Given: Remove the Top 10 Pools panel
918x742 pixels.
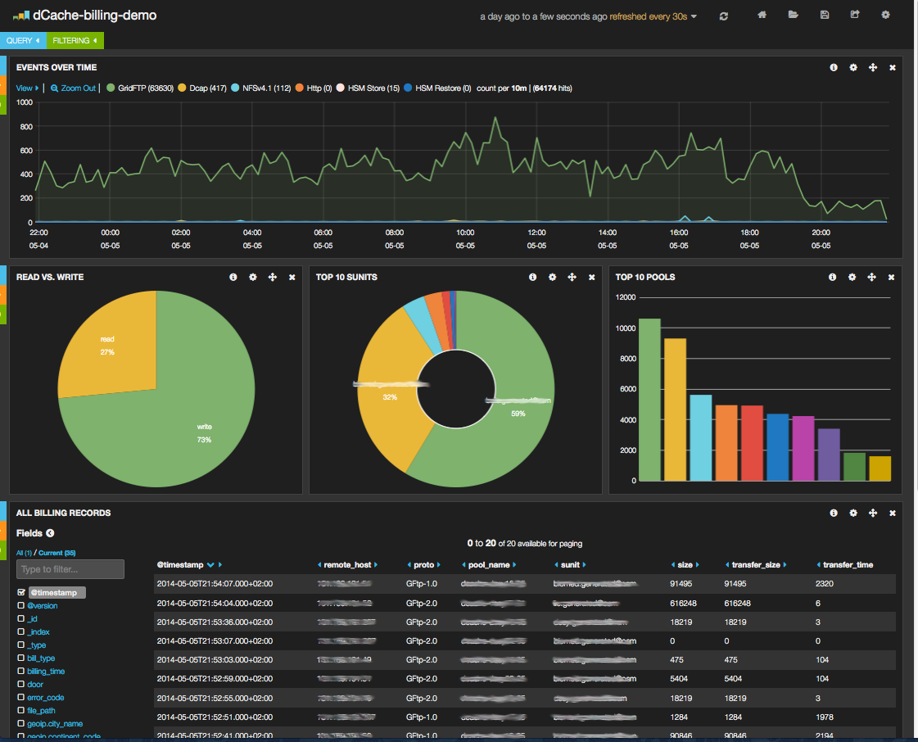Looking at the screenshot, I should (x=891, y=277).
